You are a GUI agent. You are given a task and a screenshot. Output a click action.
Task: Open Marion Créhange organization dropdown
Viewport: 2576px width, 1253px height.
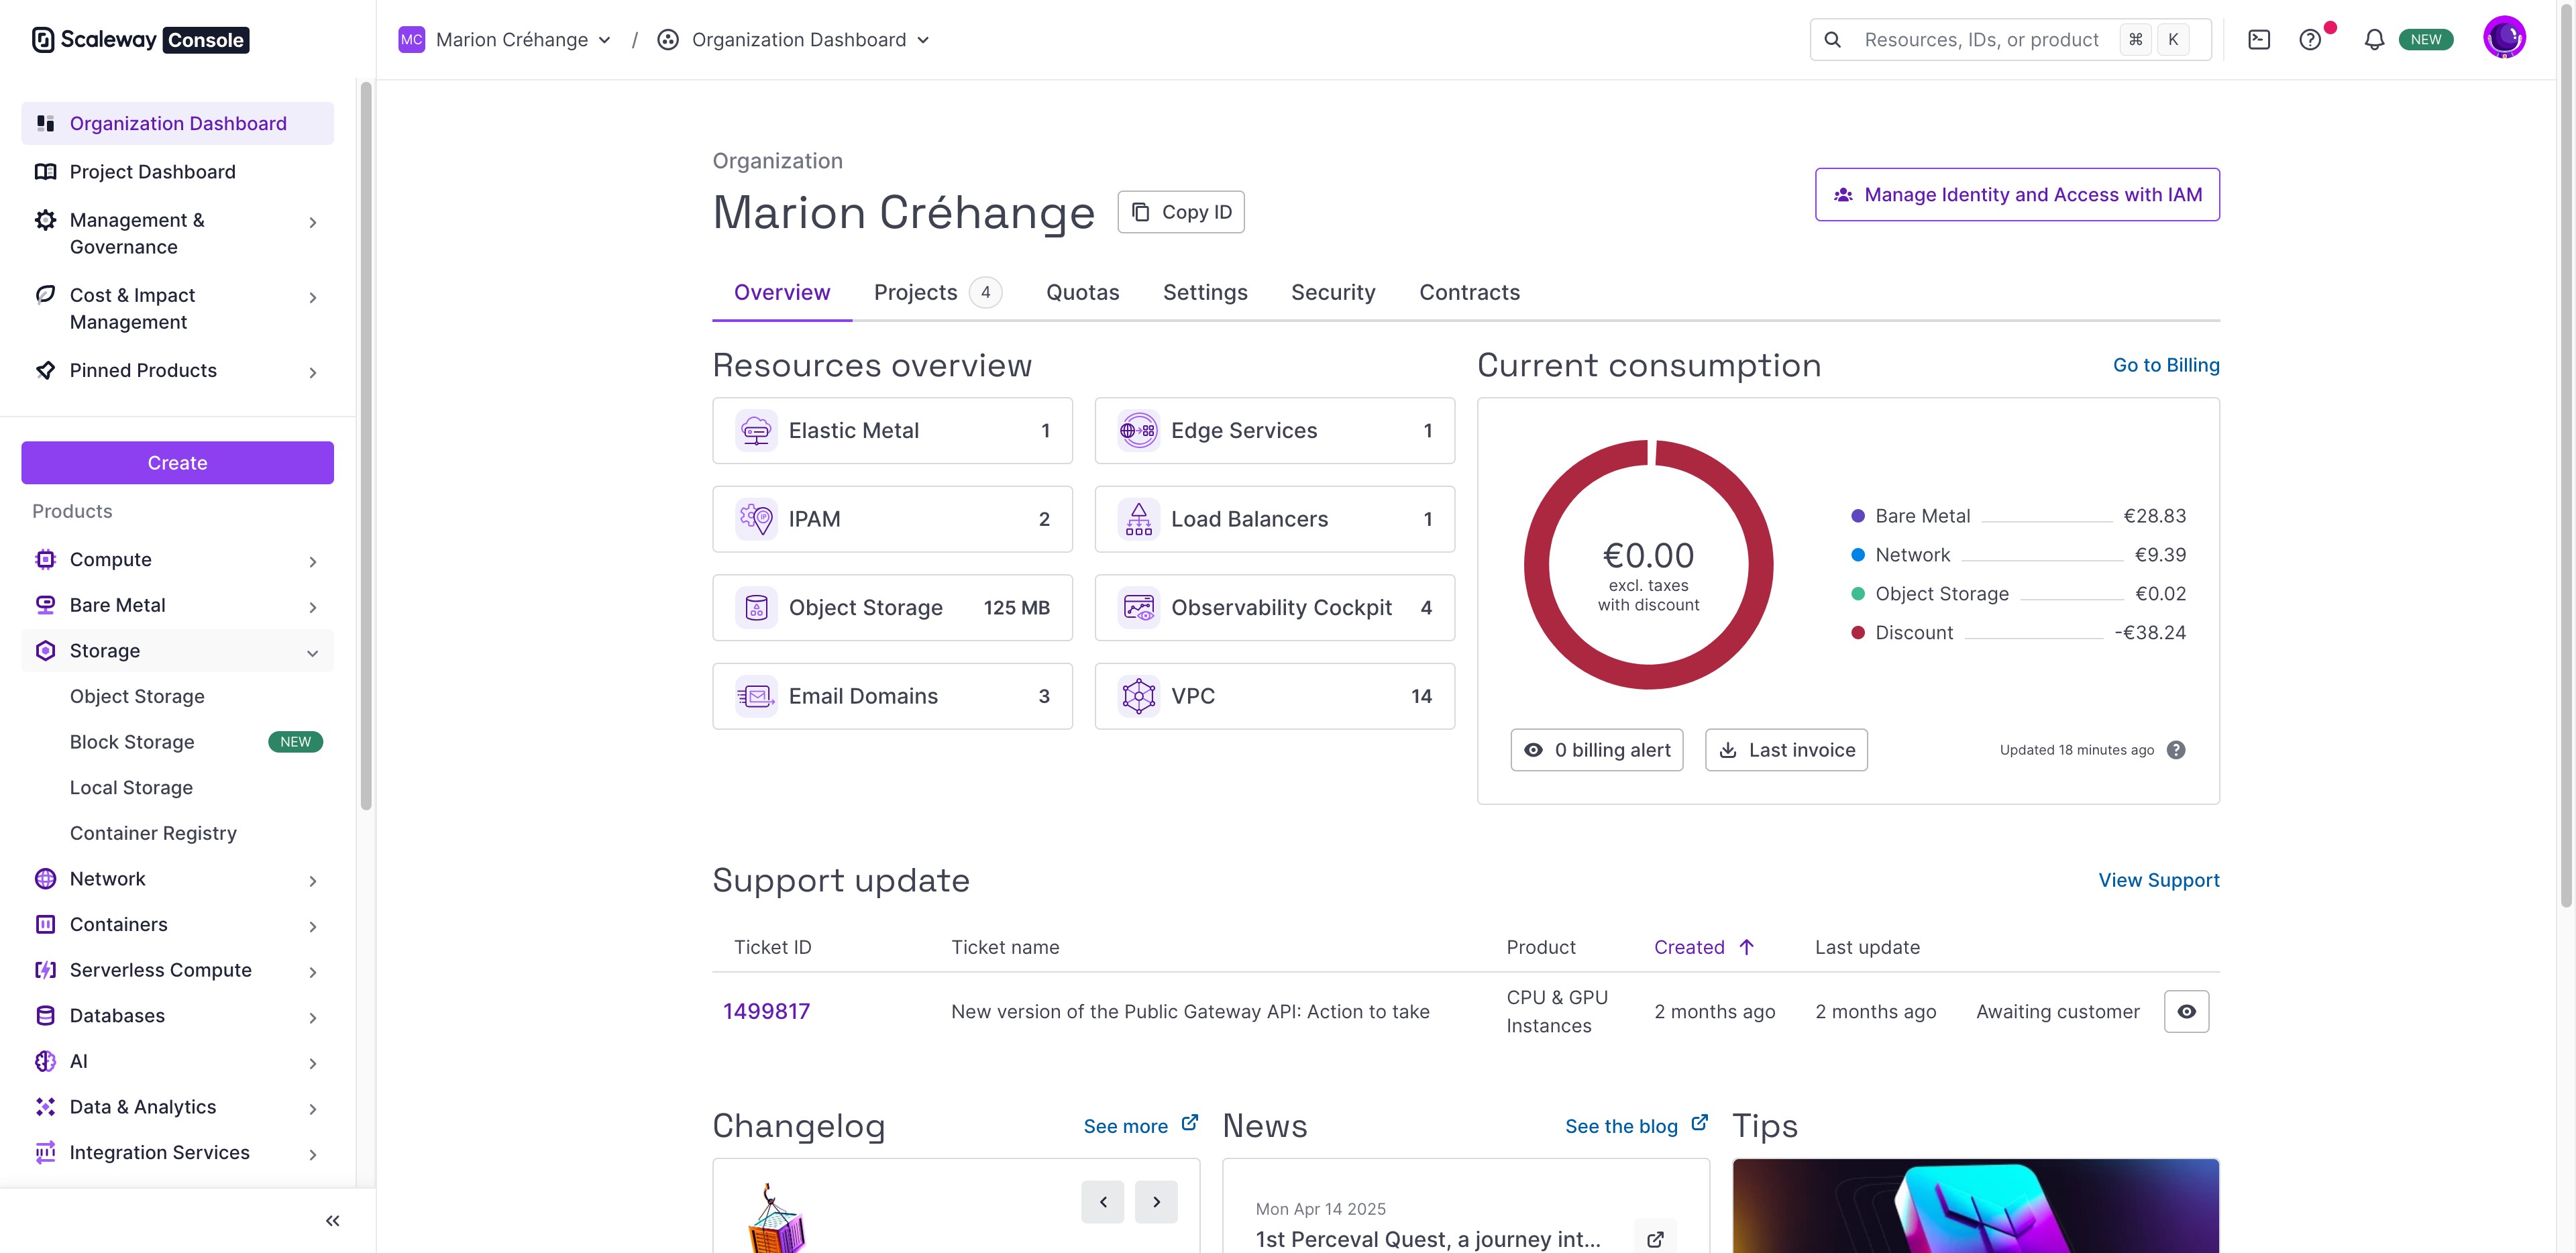tap(505, 40)
